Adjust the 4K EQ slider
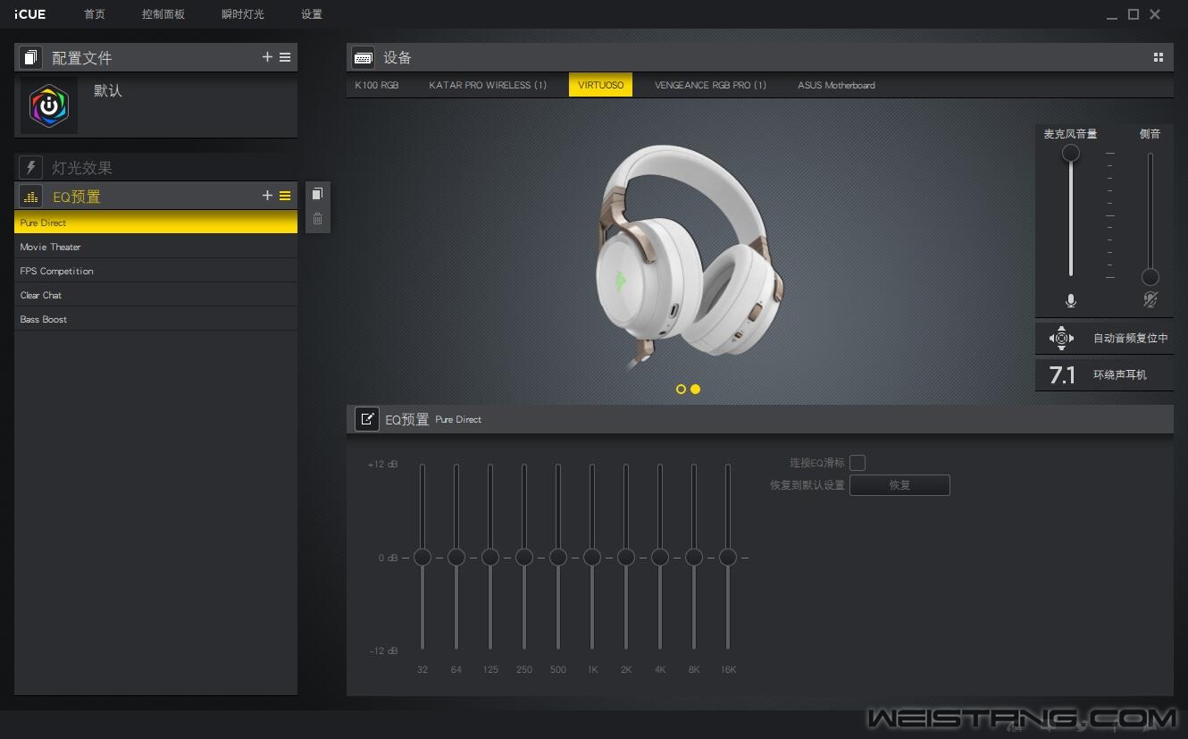Image resolution: width=1188 pixels, height=739 pixels. point(660,558)
